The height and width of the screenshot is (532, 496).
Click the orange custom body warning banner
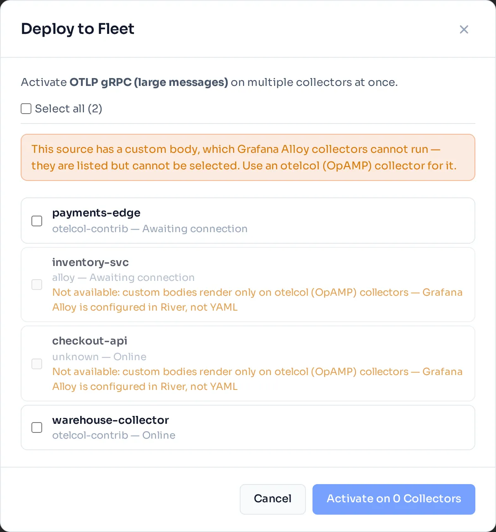(x=248, y=157)
